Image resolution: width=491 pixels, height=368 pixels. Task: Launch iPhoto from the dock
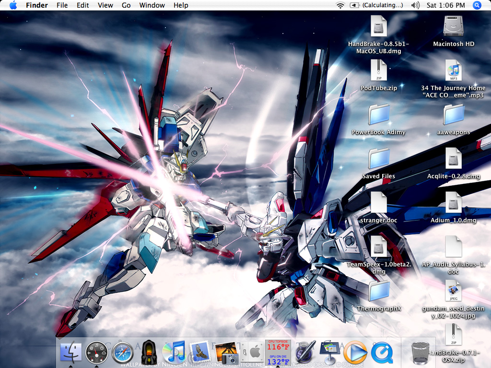coord(226,352)
